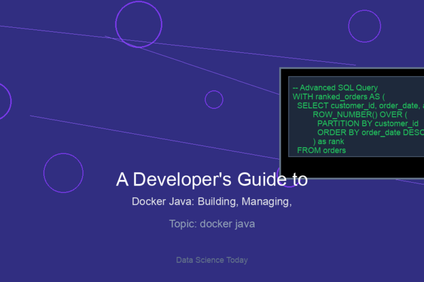Select the long diagonal line across the top

171,44
